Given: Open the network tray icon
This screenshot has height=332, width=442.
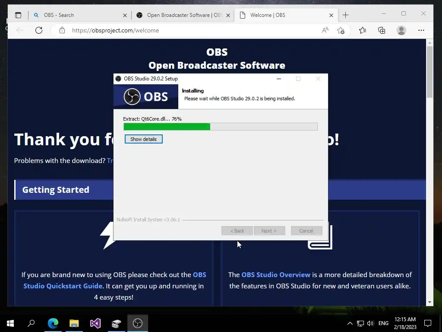Looking at the screenshot, I should click(x=360, y=323).
